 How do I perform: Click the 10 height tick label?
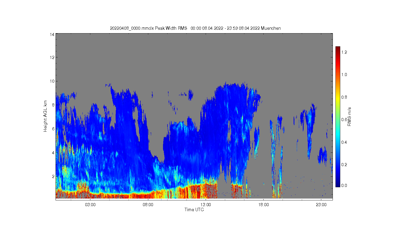pos(52,81)
